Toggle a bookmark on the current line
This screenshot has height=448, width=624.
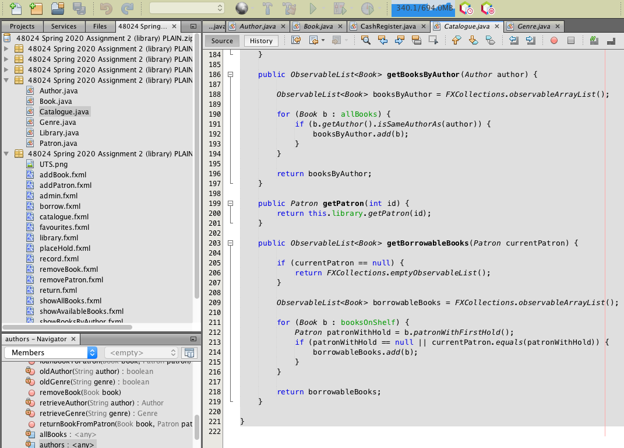pos(491,40)
